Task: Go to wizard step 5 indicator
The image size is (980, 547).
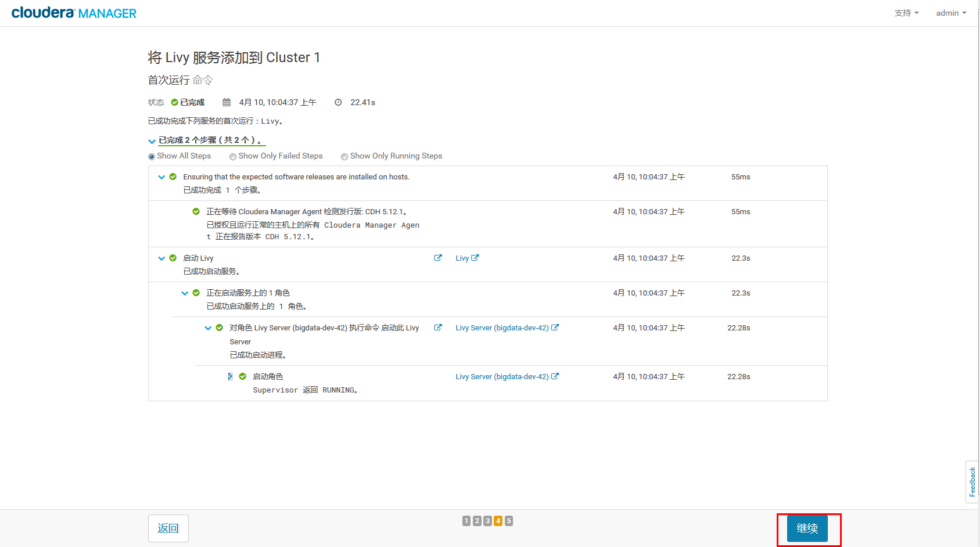Action: (x=509, y=521)
